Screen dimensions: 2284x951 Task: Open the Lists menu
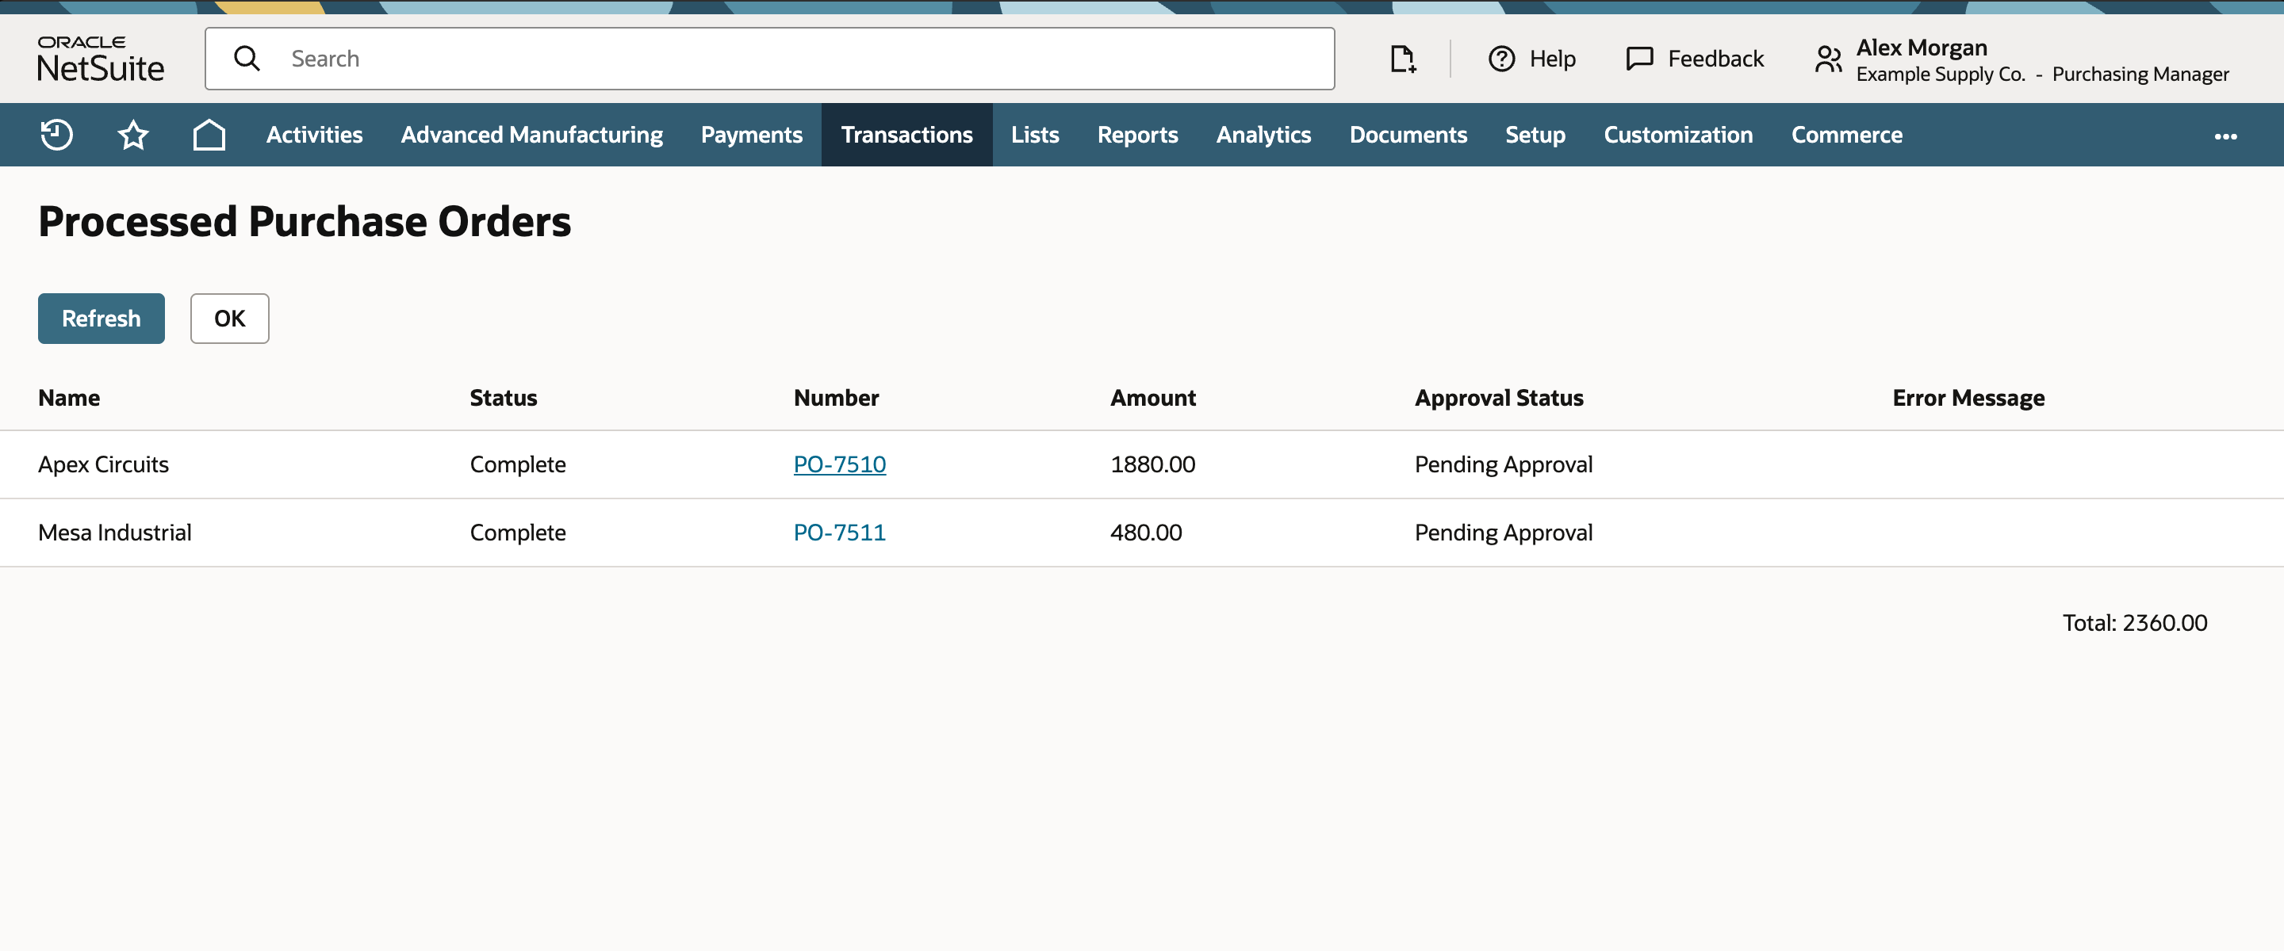tap(1035, 135)
